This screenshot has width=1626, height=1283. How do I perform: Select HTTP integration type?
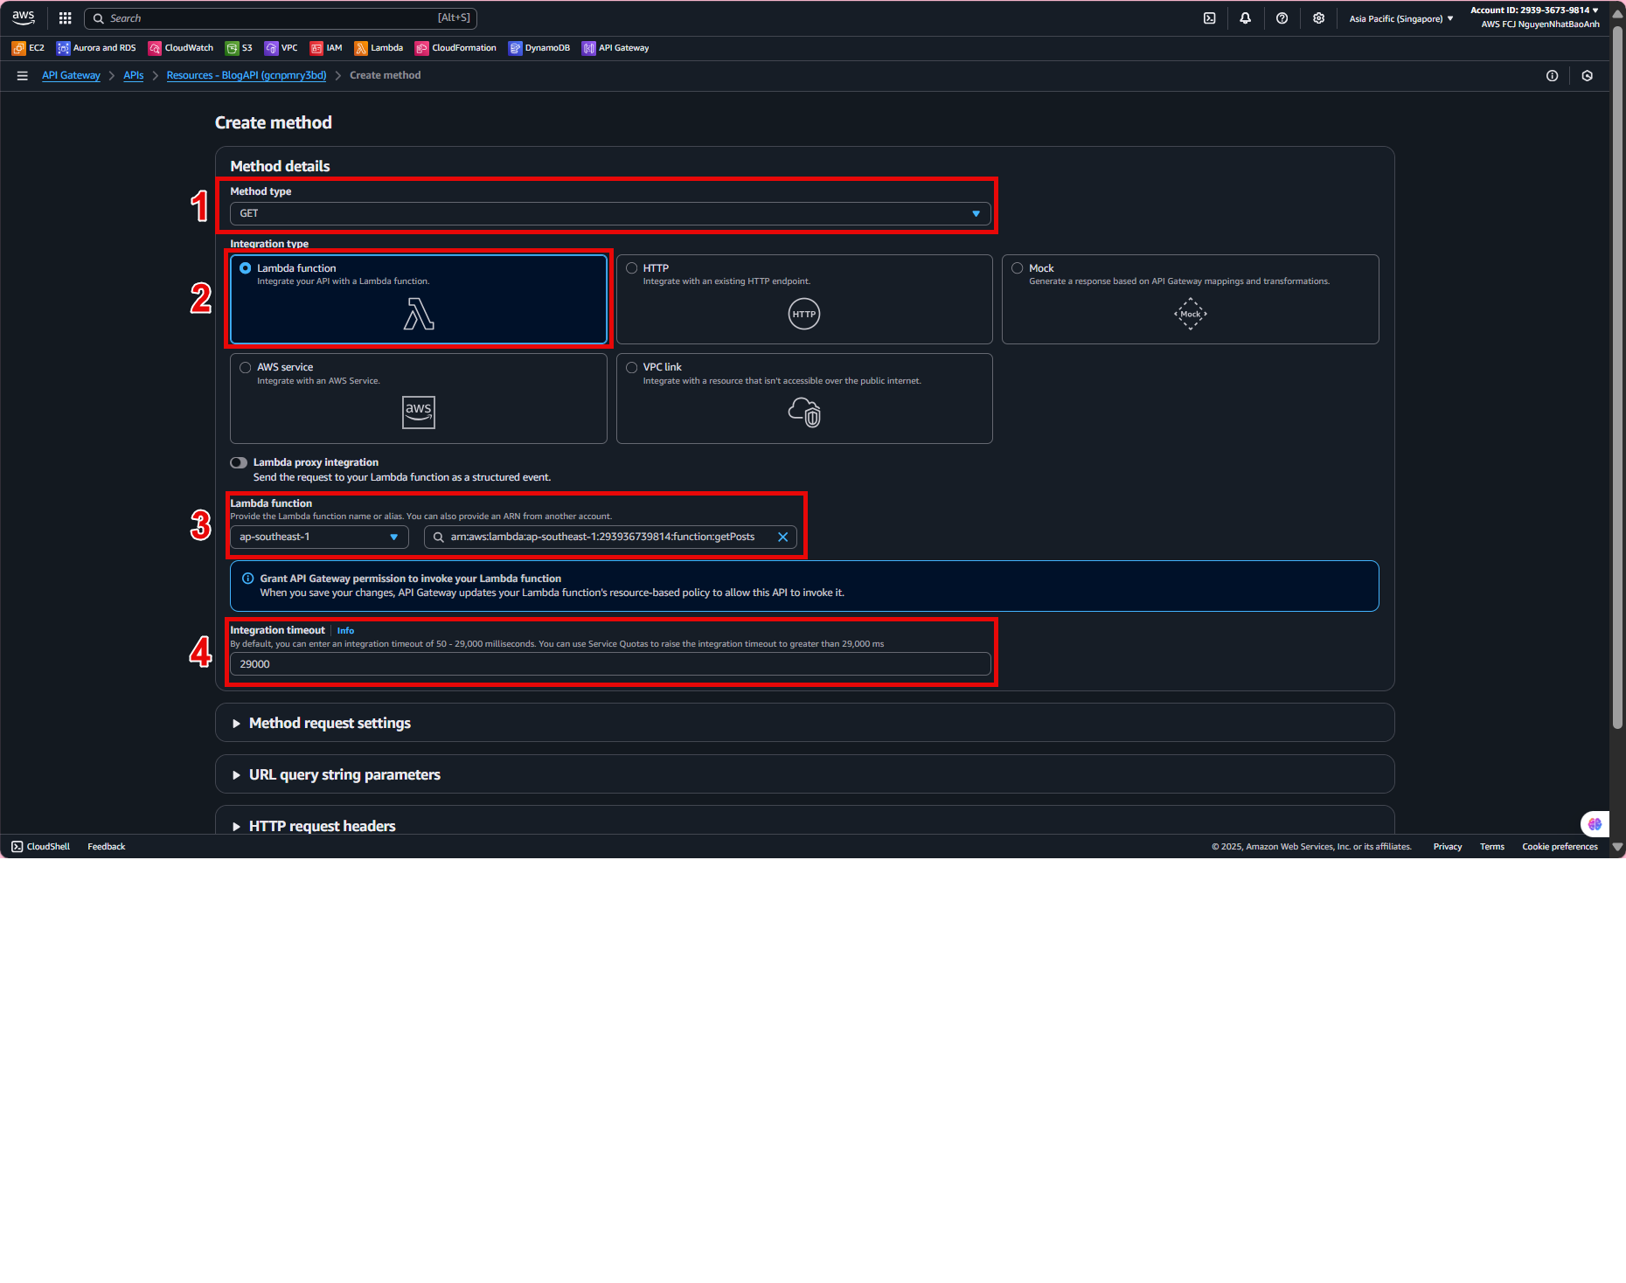[x=632, y=268]
